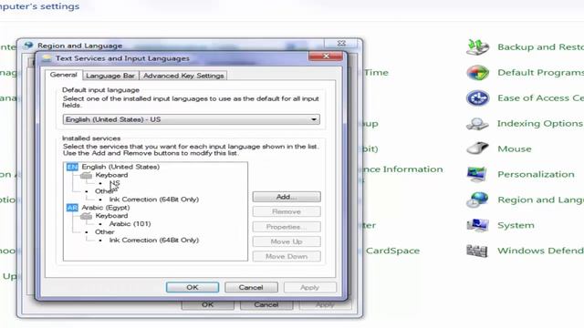
Task: Open Personalization icon
Action: click(477, 174)
